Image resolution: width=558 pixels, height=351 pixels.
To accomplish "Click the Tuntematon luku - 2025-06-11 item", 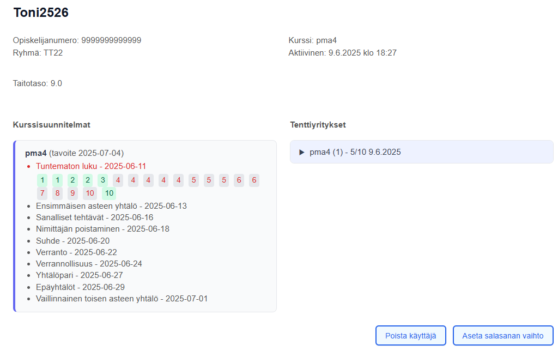I will coord(91,166).
